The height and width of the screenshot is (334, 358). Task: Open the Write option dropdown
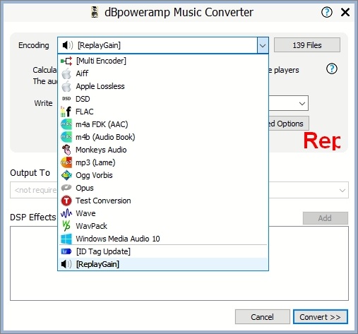[x=302, y=103]
